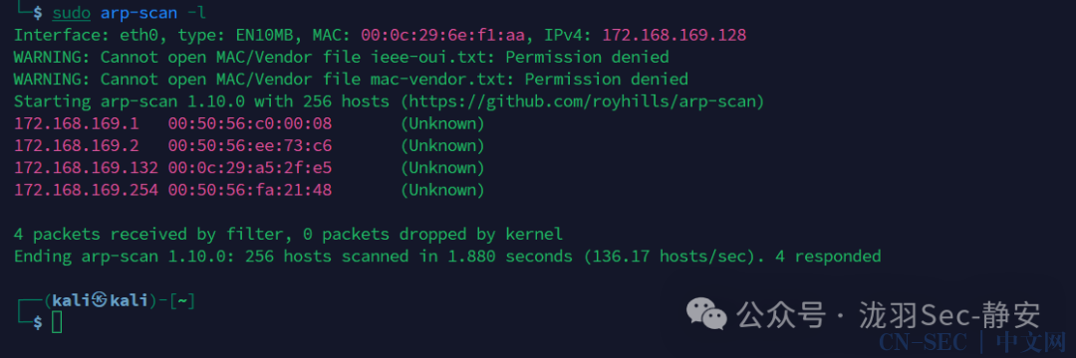Click the host IPv4 172.168.169.128
1076x358 pixels.
674,35
